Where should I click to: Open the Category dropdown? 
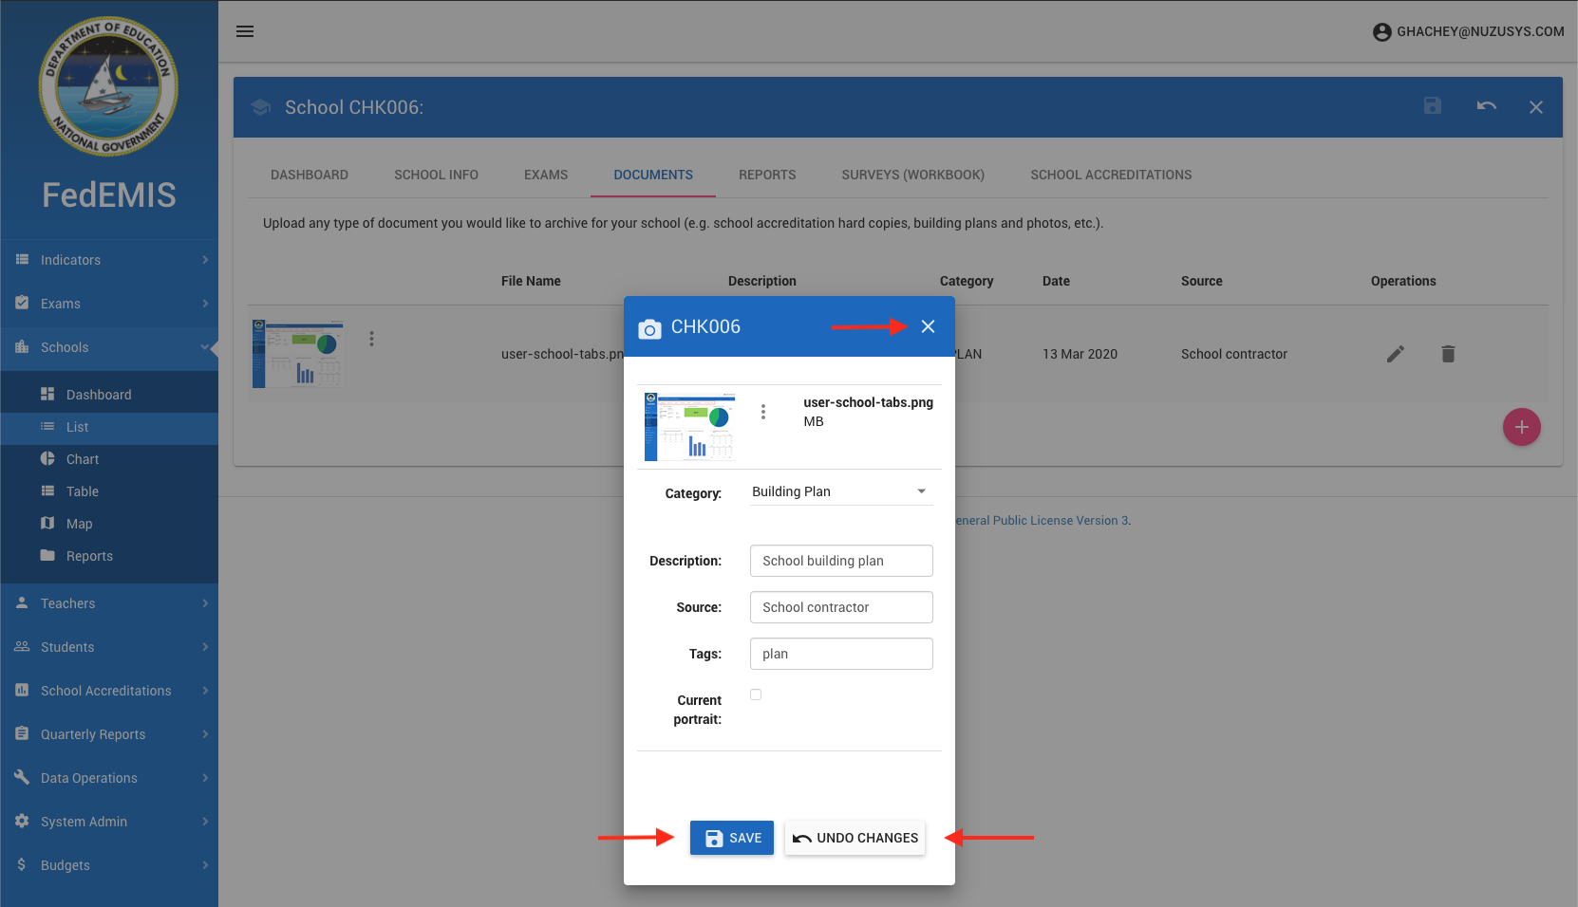pyautogui.click(x=840, y=491)
